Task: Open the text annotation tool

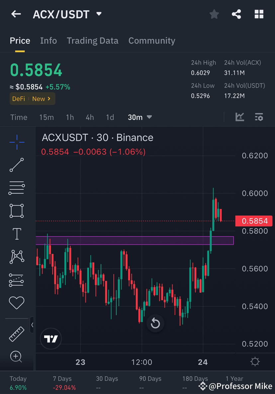Action: [17, 234]
